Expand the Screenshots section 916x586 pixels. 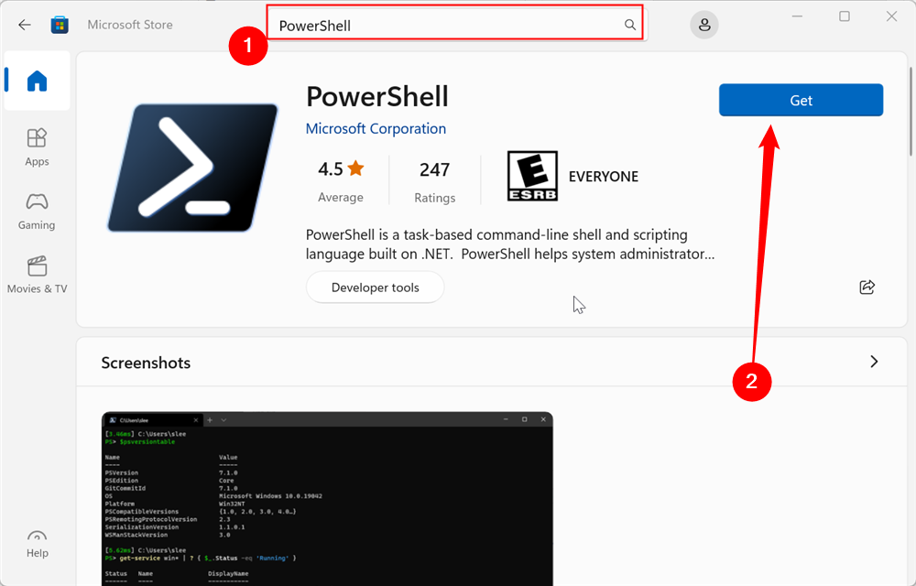[873, 362]
